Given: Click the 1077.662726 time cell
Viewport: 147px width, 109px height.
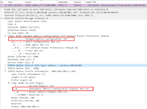Looking at the screenshot, I should [15, 5].
